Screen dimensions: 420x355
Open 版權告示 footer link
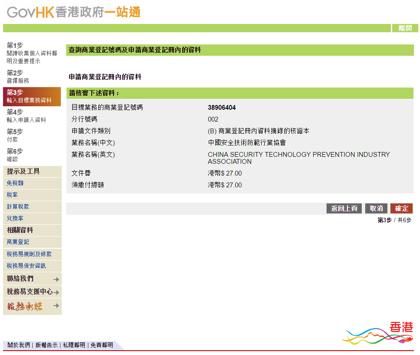(x=47, y=345)
